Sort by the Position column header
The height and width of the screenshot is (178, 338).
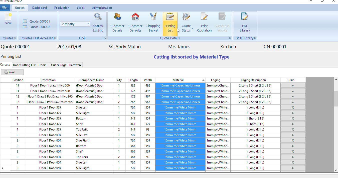click(18, 80)
